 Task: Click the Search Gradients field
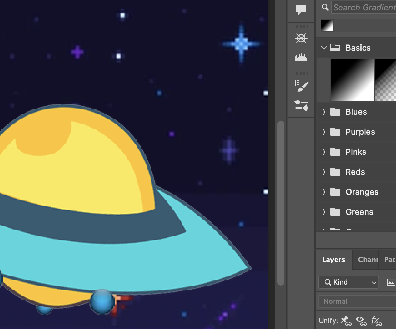(x=364, y=7)
